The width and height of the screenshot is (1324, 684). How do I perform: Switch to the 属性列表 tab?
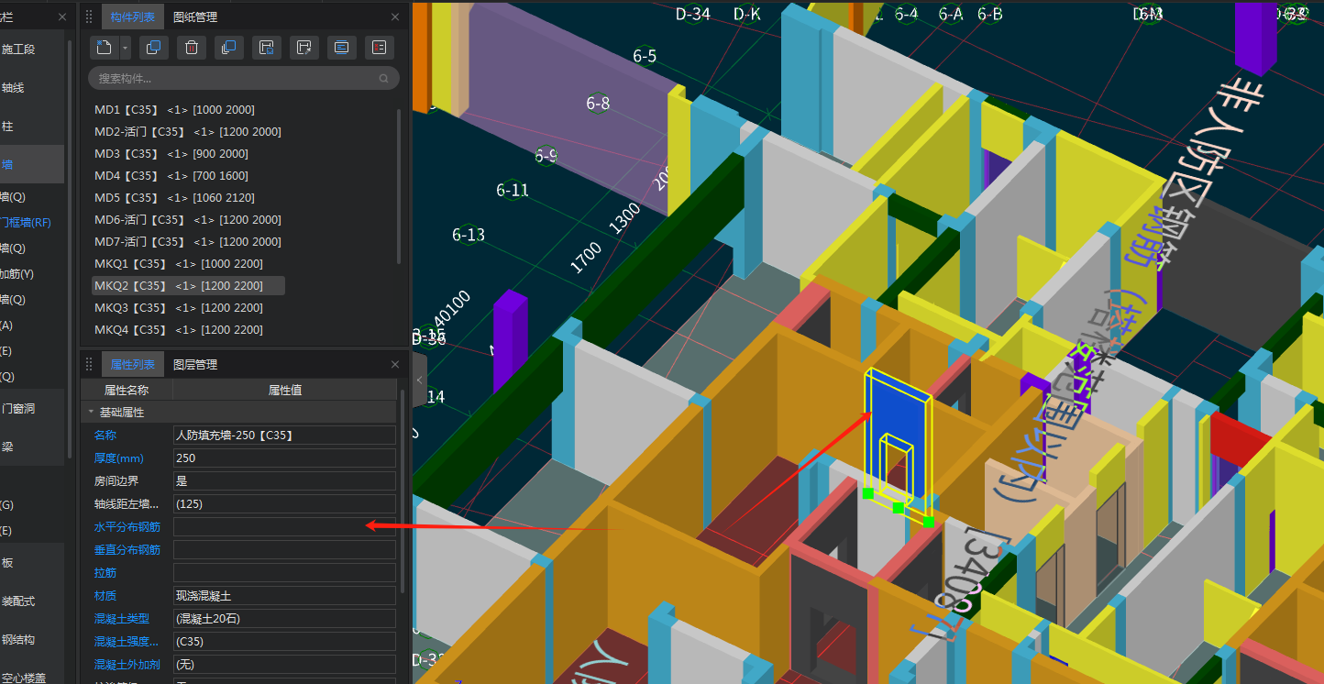[132, 364]
